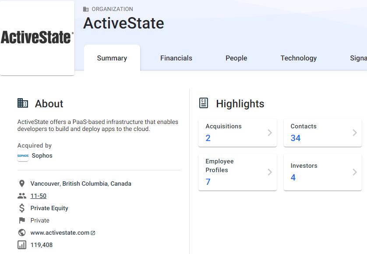Click the About section building icon
The image size is (367, 254).
click(x=23, y=103)
